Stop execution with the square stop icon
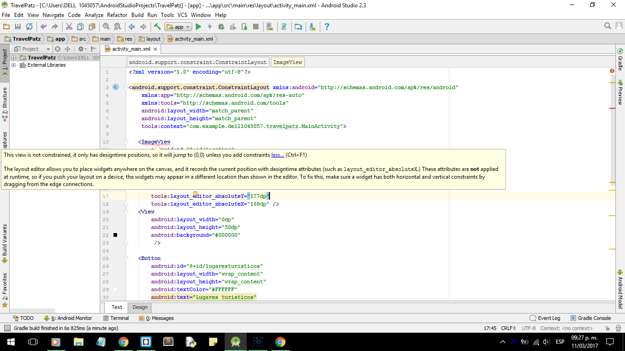Viewport: 625px width, 351px height. tap(256, 27)
